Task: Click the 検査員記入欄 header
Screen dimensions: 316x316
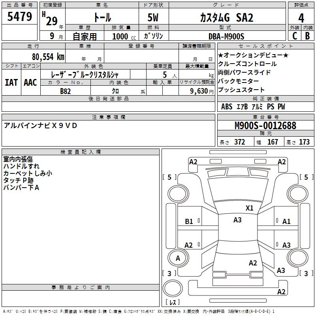Action: pos(81,152)
